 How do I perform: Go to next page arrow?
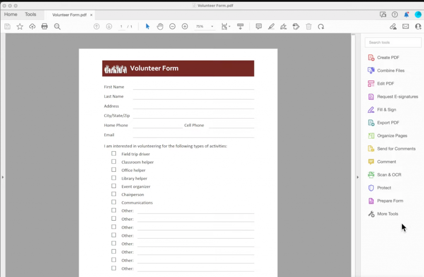tap(109, 26)
